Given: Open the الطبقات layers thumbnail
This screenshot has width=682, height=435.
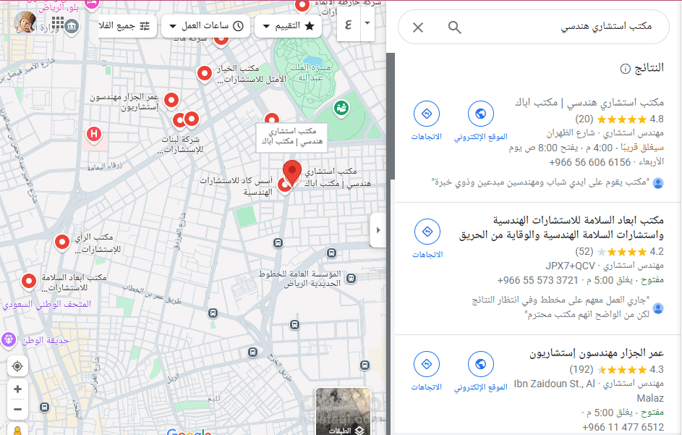Looking at the screenshot, I should 344,411.
